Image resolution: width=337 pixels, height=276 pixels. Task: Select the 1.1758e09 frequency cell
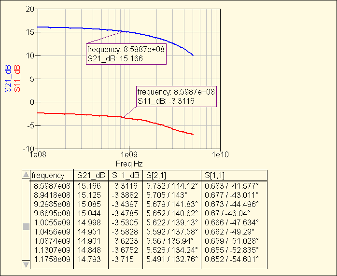(52, 260)
